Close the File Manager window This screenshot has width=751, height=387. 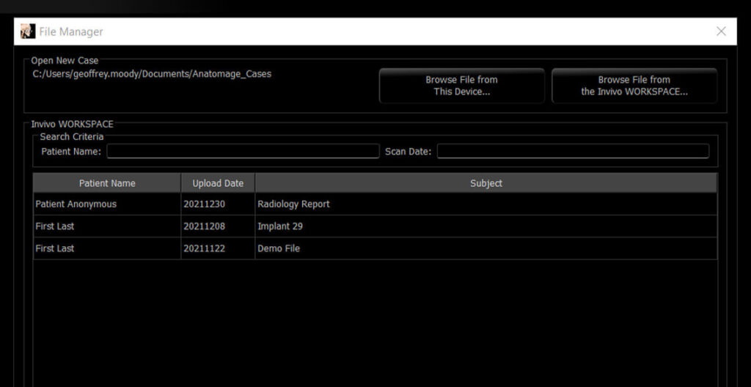[721, 32]
